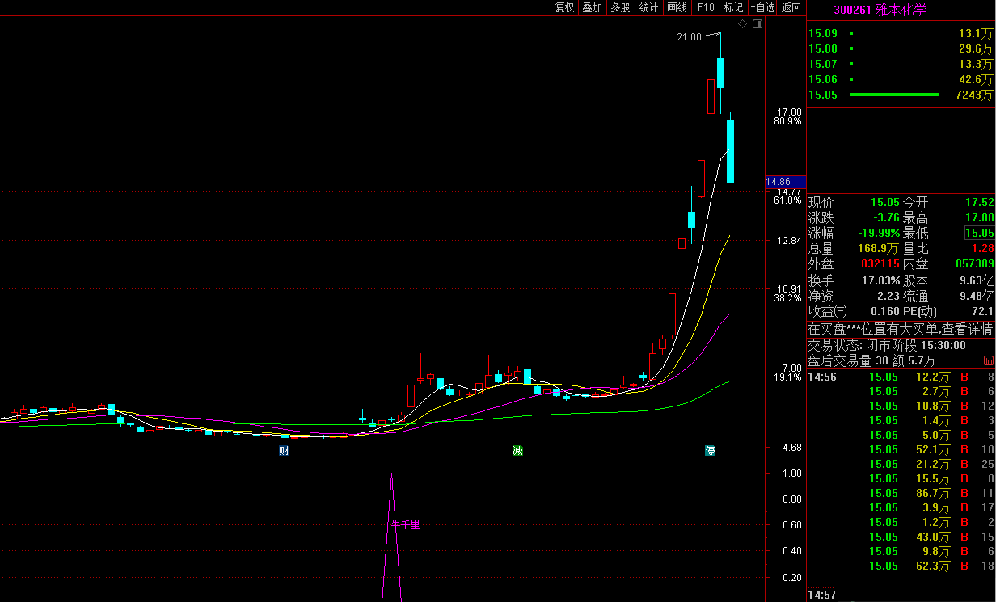This screenshot has height=602, width=996.
Task: Click the sell order row at 15.07
Action: (901, 64)
